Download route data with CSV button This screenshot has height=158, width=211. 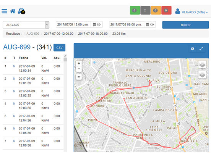(60, 48)
